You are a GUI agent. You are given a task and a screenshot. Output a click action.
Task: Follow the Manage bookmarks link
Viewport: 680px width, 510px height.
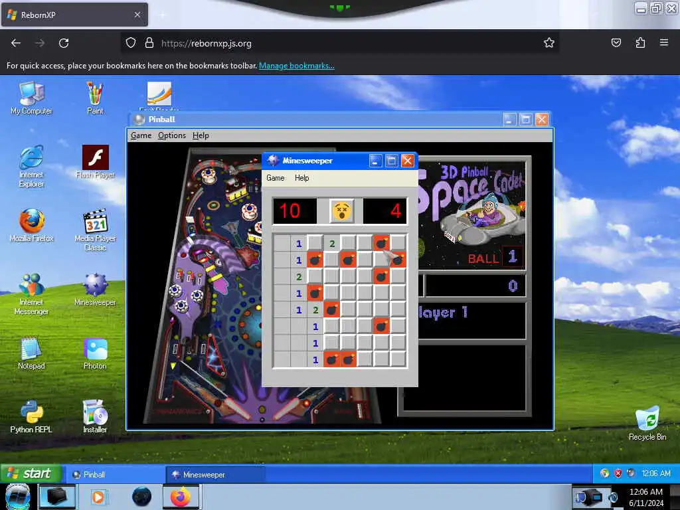pyautogui.click(x=297, y=66)
